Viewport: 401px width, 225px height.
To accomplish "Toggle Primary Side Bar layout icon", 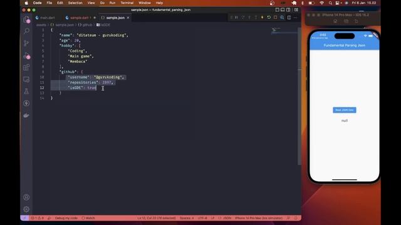I will coord(277,10).
